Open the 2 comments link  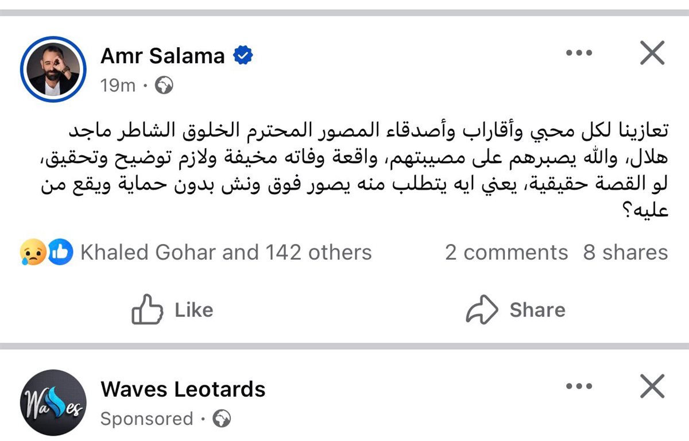(x=506, y=253)
